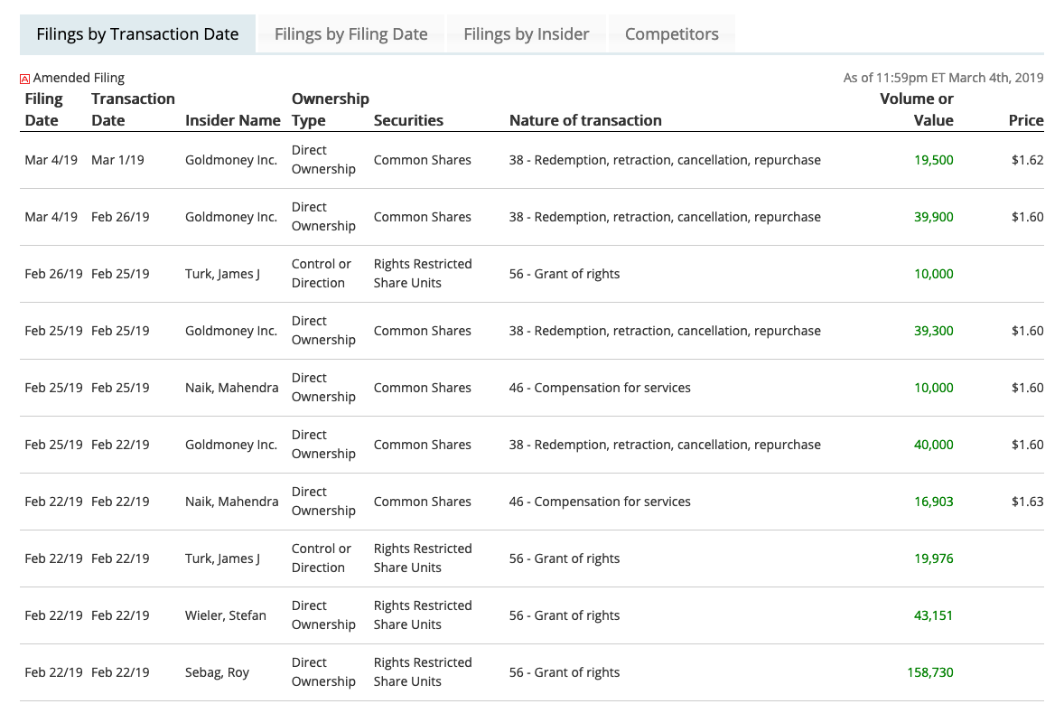The height and width of the screenshot is (704, 1064).
Task: Click the $1.63 price cell
Action: point(1027,502)
